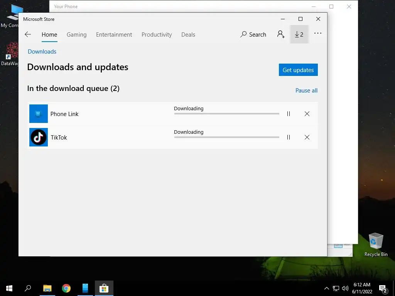Select the Deals tab
The image size is (395, 296).
coord(188,34)
